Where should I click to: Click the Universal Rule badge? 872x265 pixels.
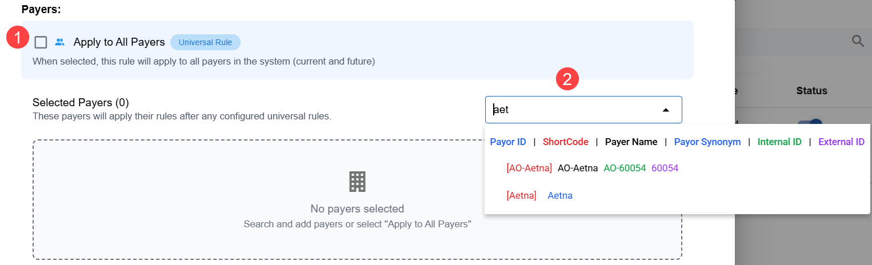pyautogui.click(x=205, y=42)
